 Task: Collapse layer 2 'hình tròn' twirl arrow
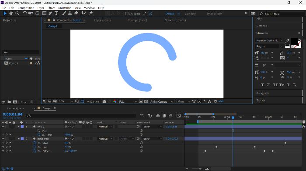pyautogui.click(x=19, y=139)
